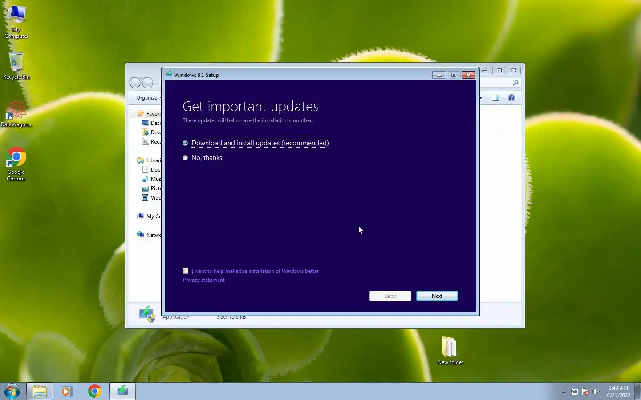Open Music library in Explorer sidebar
Viewport: 641px width, 400px height.
click(151, 179)
